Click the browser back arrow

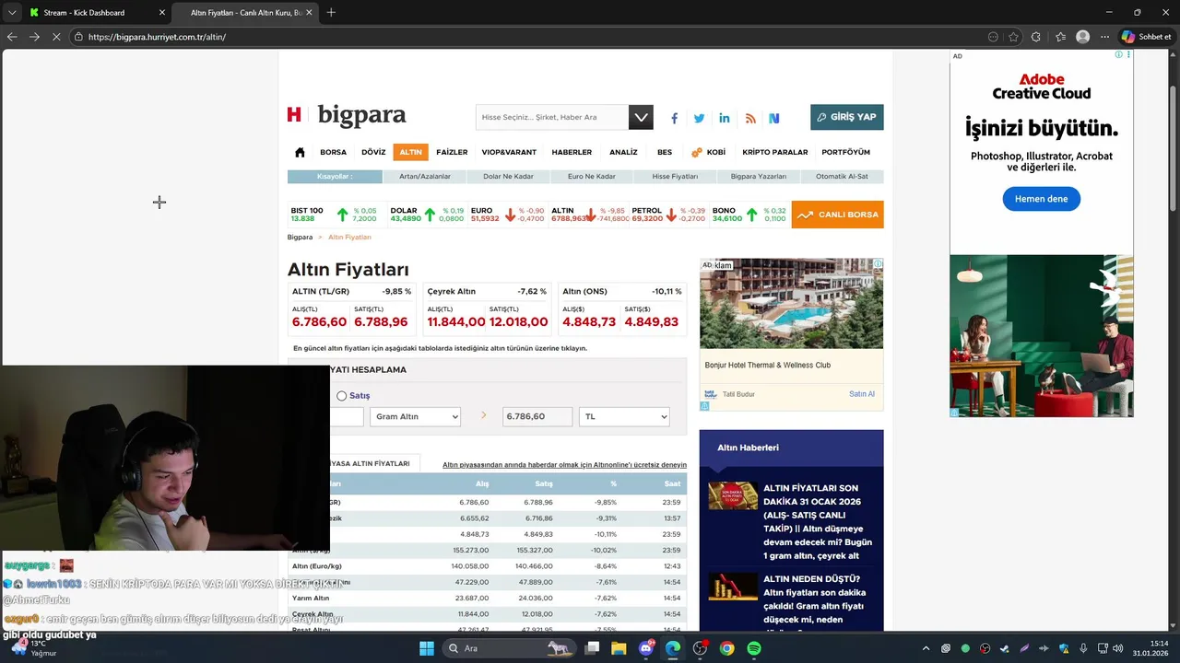(12, 37)
